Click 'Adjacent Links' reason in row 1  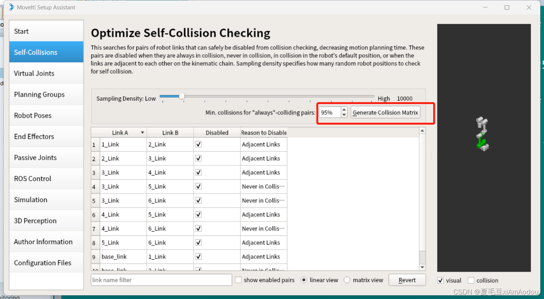264,144
